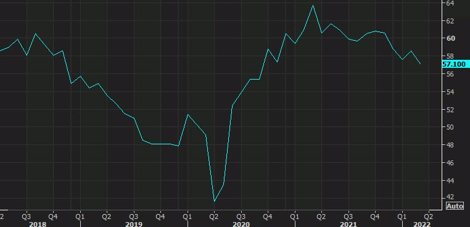
Task: Click the Q4 label of 2019
Action: (160, 216)
